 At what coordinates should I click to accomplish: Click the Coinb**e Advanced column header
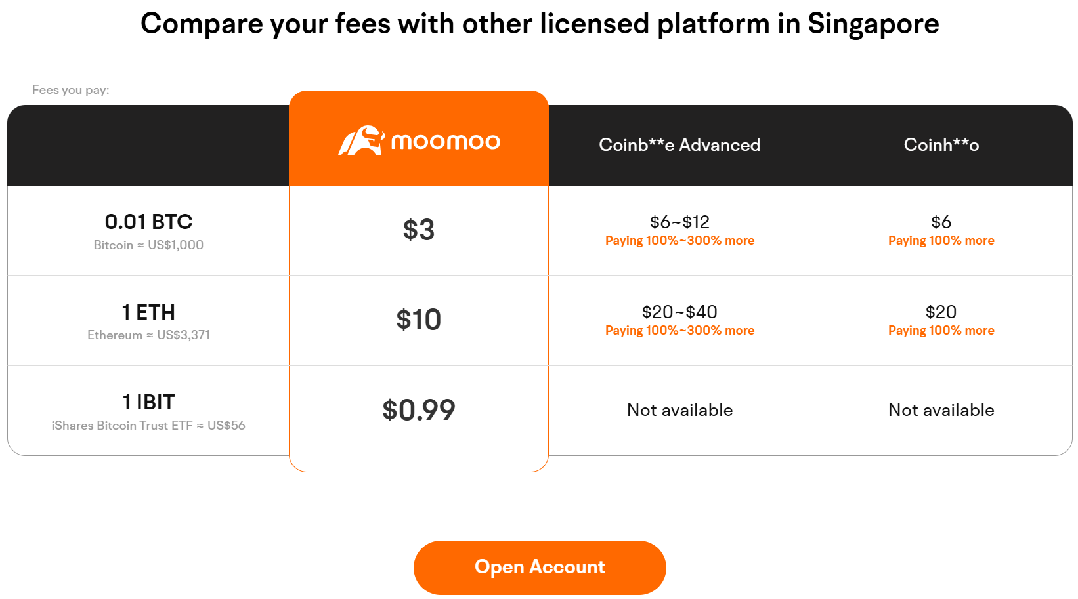(679, 145)
